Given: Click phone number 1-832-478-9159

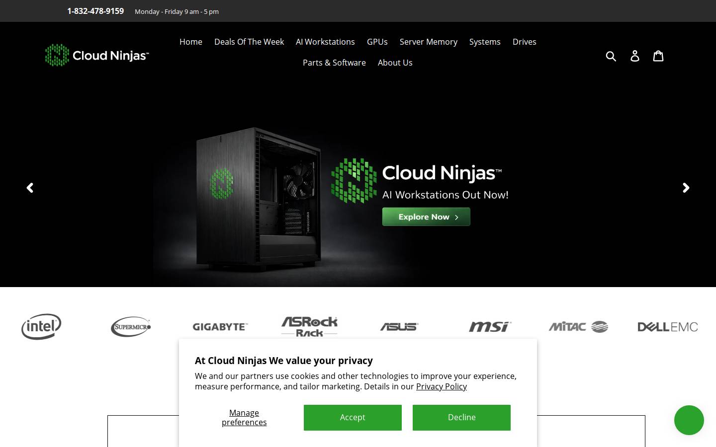Looking at the screenshot, I should click(95, 11).
